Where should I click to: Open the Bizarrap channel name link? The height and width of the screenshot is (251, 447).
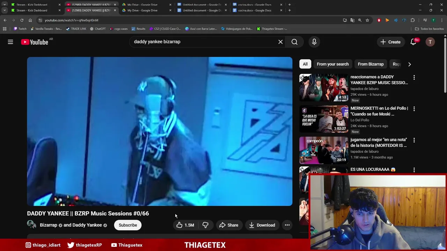click(x=49, y=225)
